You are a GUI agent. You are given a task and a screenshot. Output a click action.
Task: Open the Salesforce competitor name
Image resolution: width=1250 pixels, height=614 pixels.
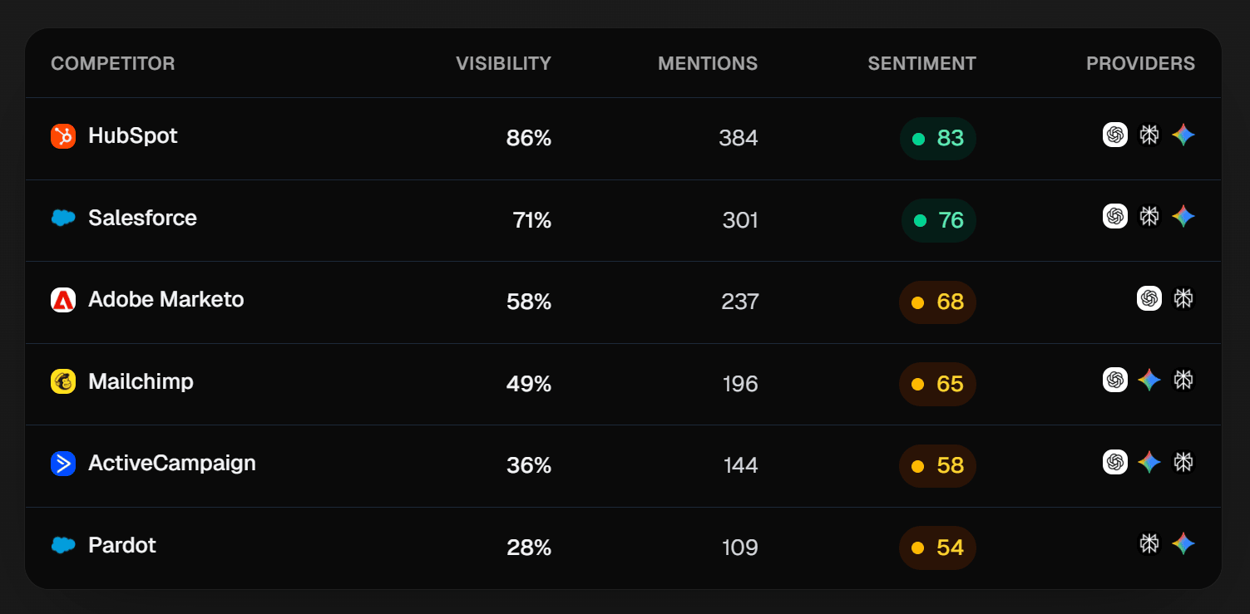(142, 218)
